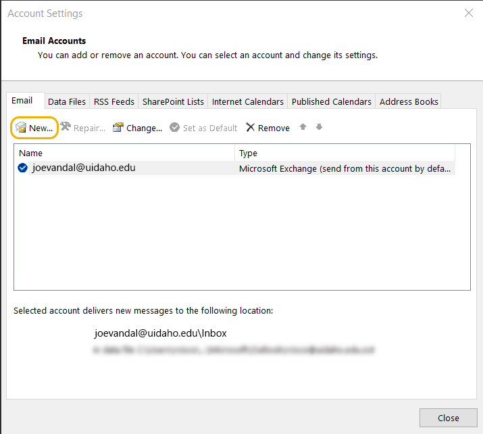Go to the Internet Calendars tab
This screenshot has width=483, height=434.
pyautogui.click(x=247, y=102)
